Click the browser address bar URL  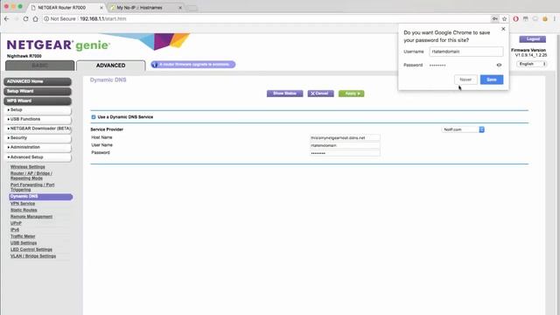pyautogui.click(x=103, y=19)
